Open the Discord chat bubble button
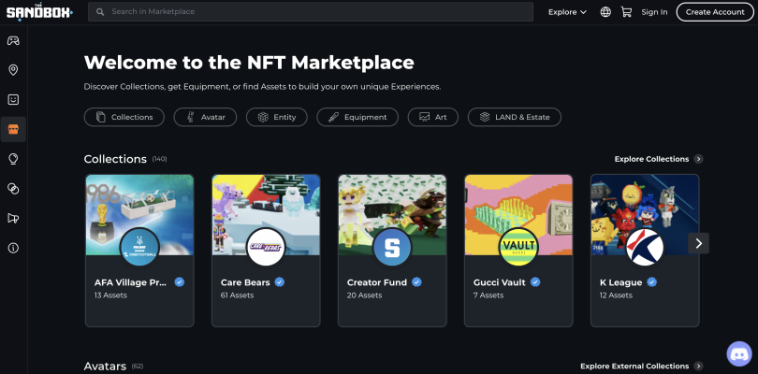 (739, 354)
